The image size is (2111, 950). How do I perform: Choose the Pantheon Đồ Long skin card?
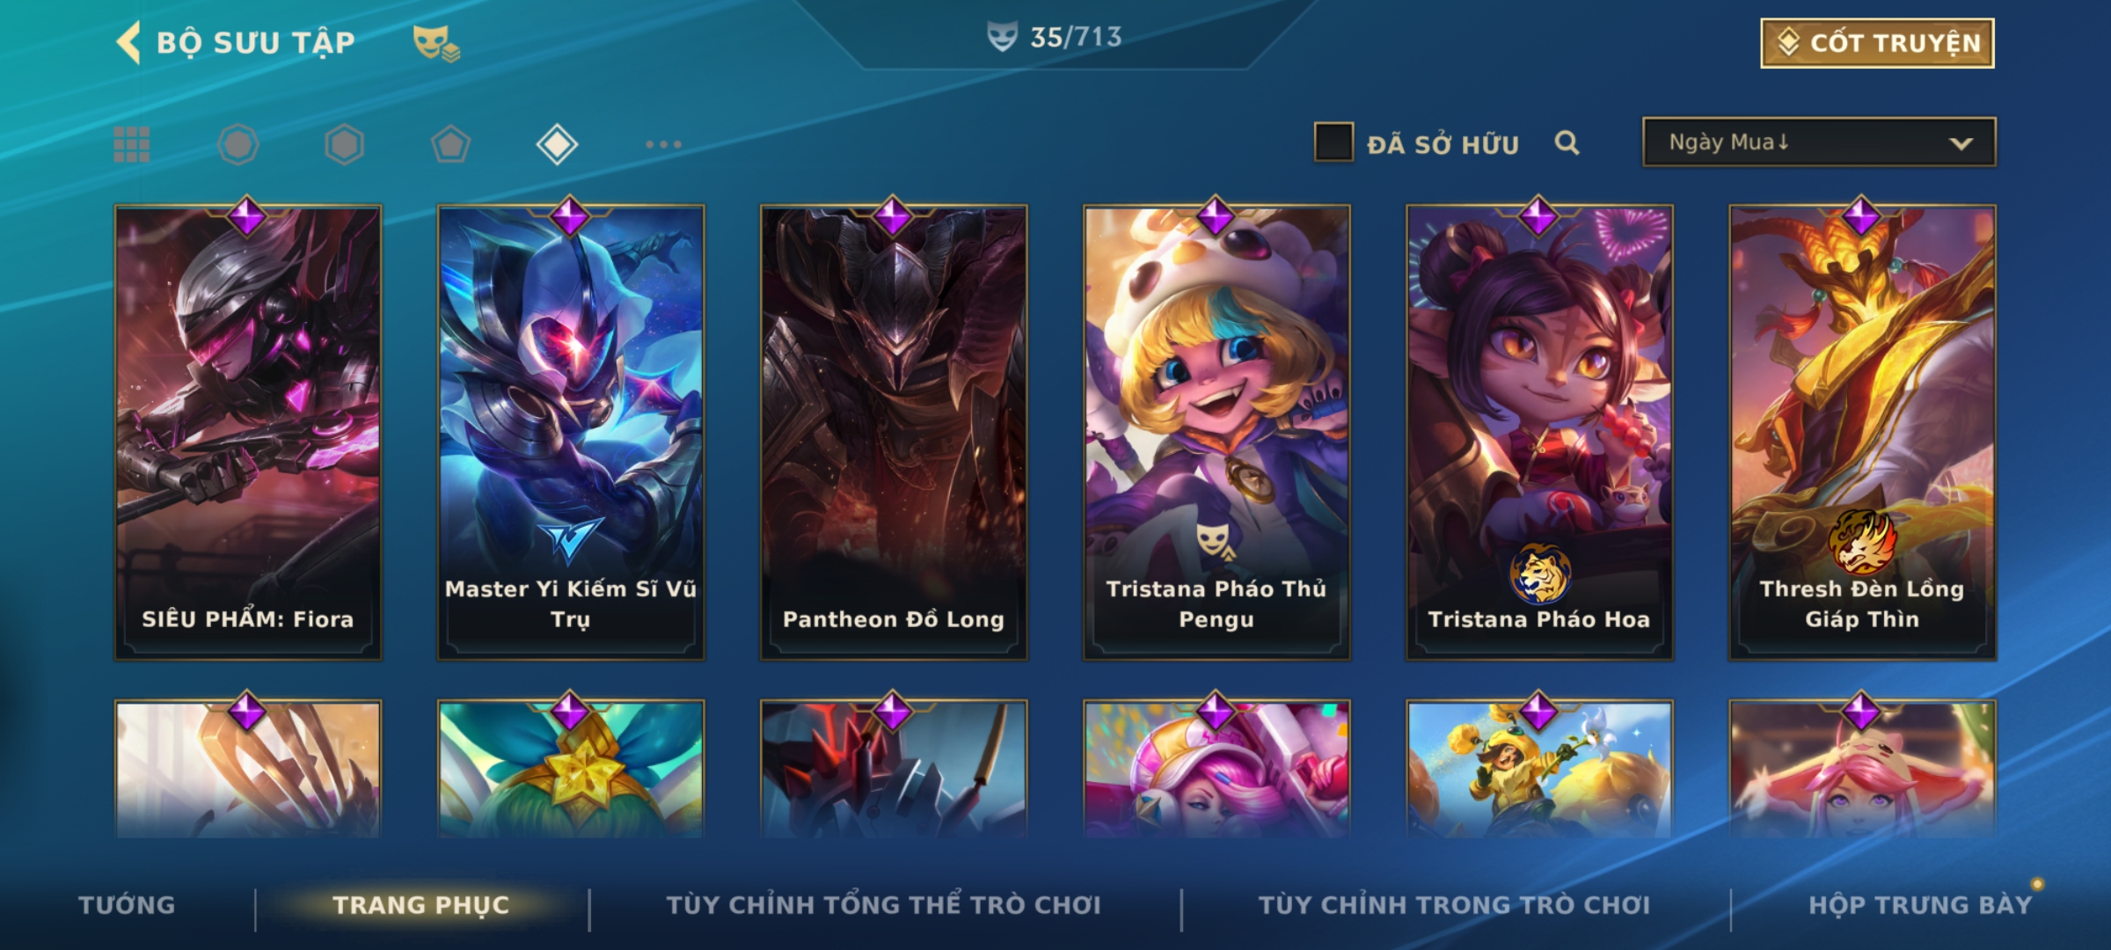click(x=894, y=432)
